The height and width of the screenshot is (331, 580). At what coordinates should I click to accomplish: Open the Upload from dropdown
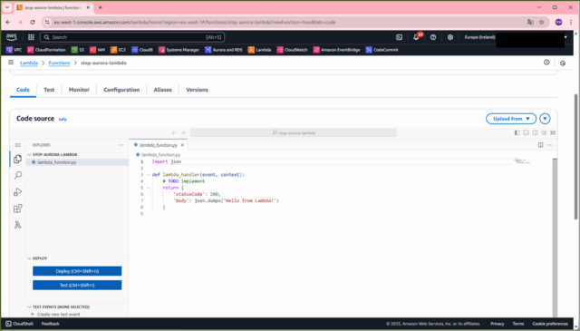click(x=511, y=119)
